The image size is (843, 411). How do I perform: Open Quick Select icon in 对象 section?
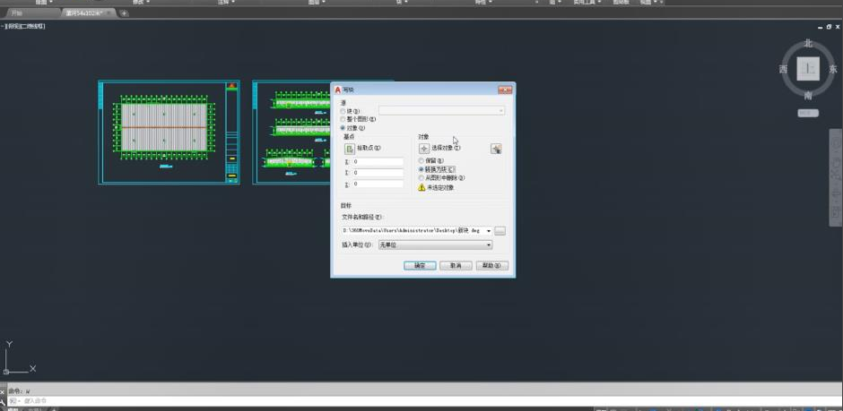[496, 149]
